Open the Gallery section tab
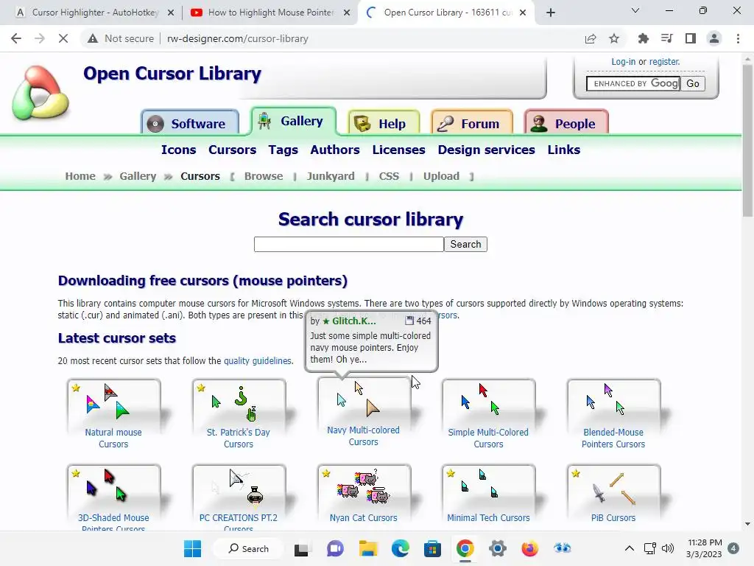The image size is (754, 566). click(x=293, y=121)
